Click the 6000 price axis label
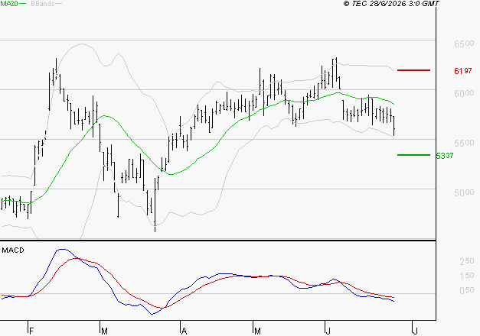 [x=464, y=93]
